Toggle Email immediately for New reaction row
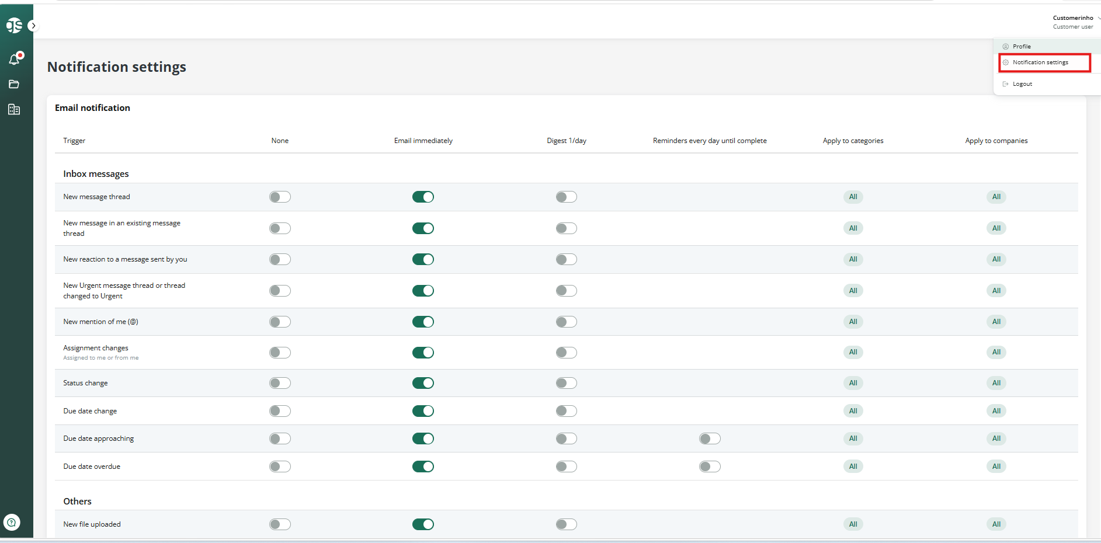The height and width of the screenshot is (543, 1101). 423,259
